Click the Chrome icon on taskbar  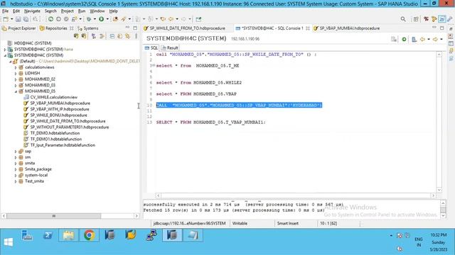coord(89,235)
